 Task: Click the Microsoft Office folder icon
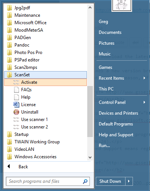click(10, 23)
